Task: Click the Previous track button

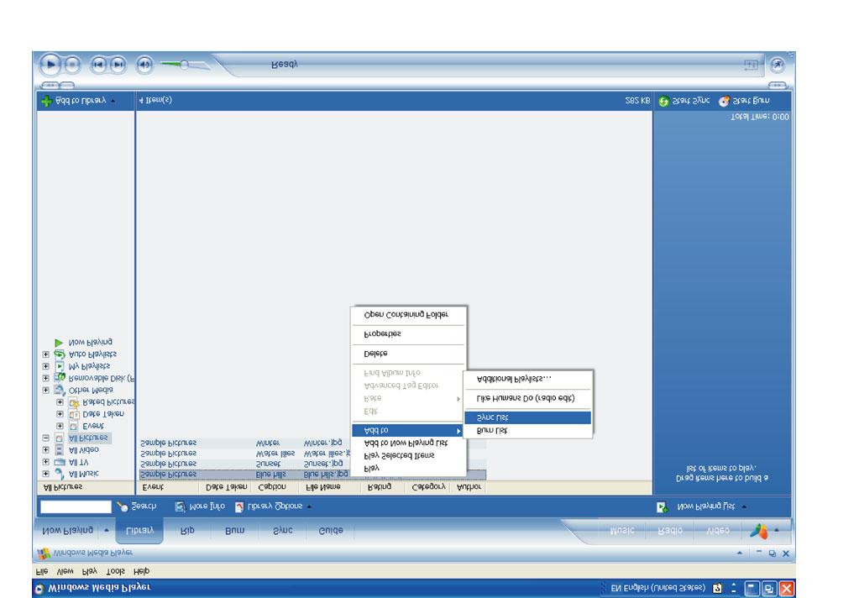Action: (98, 65)
